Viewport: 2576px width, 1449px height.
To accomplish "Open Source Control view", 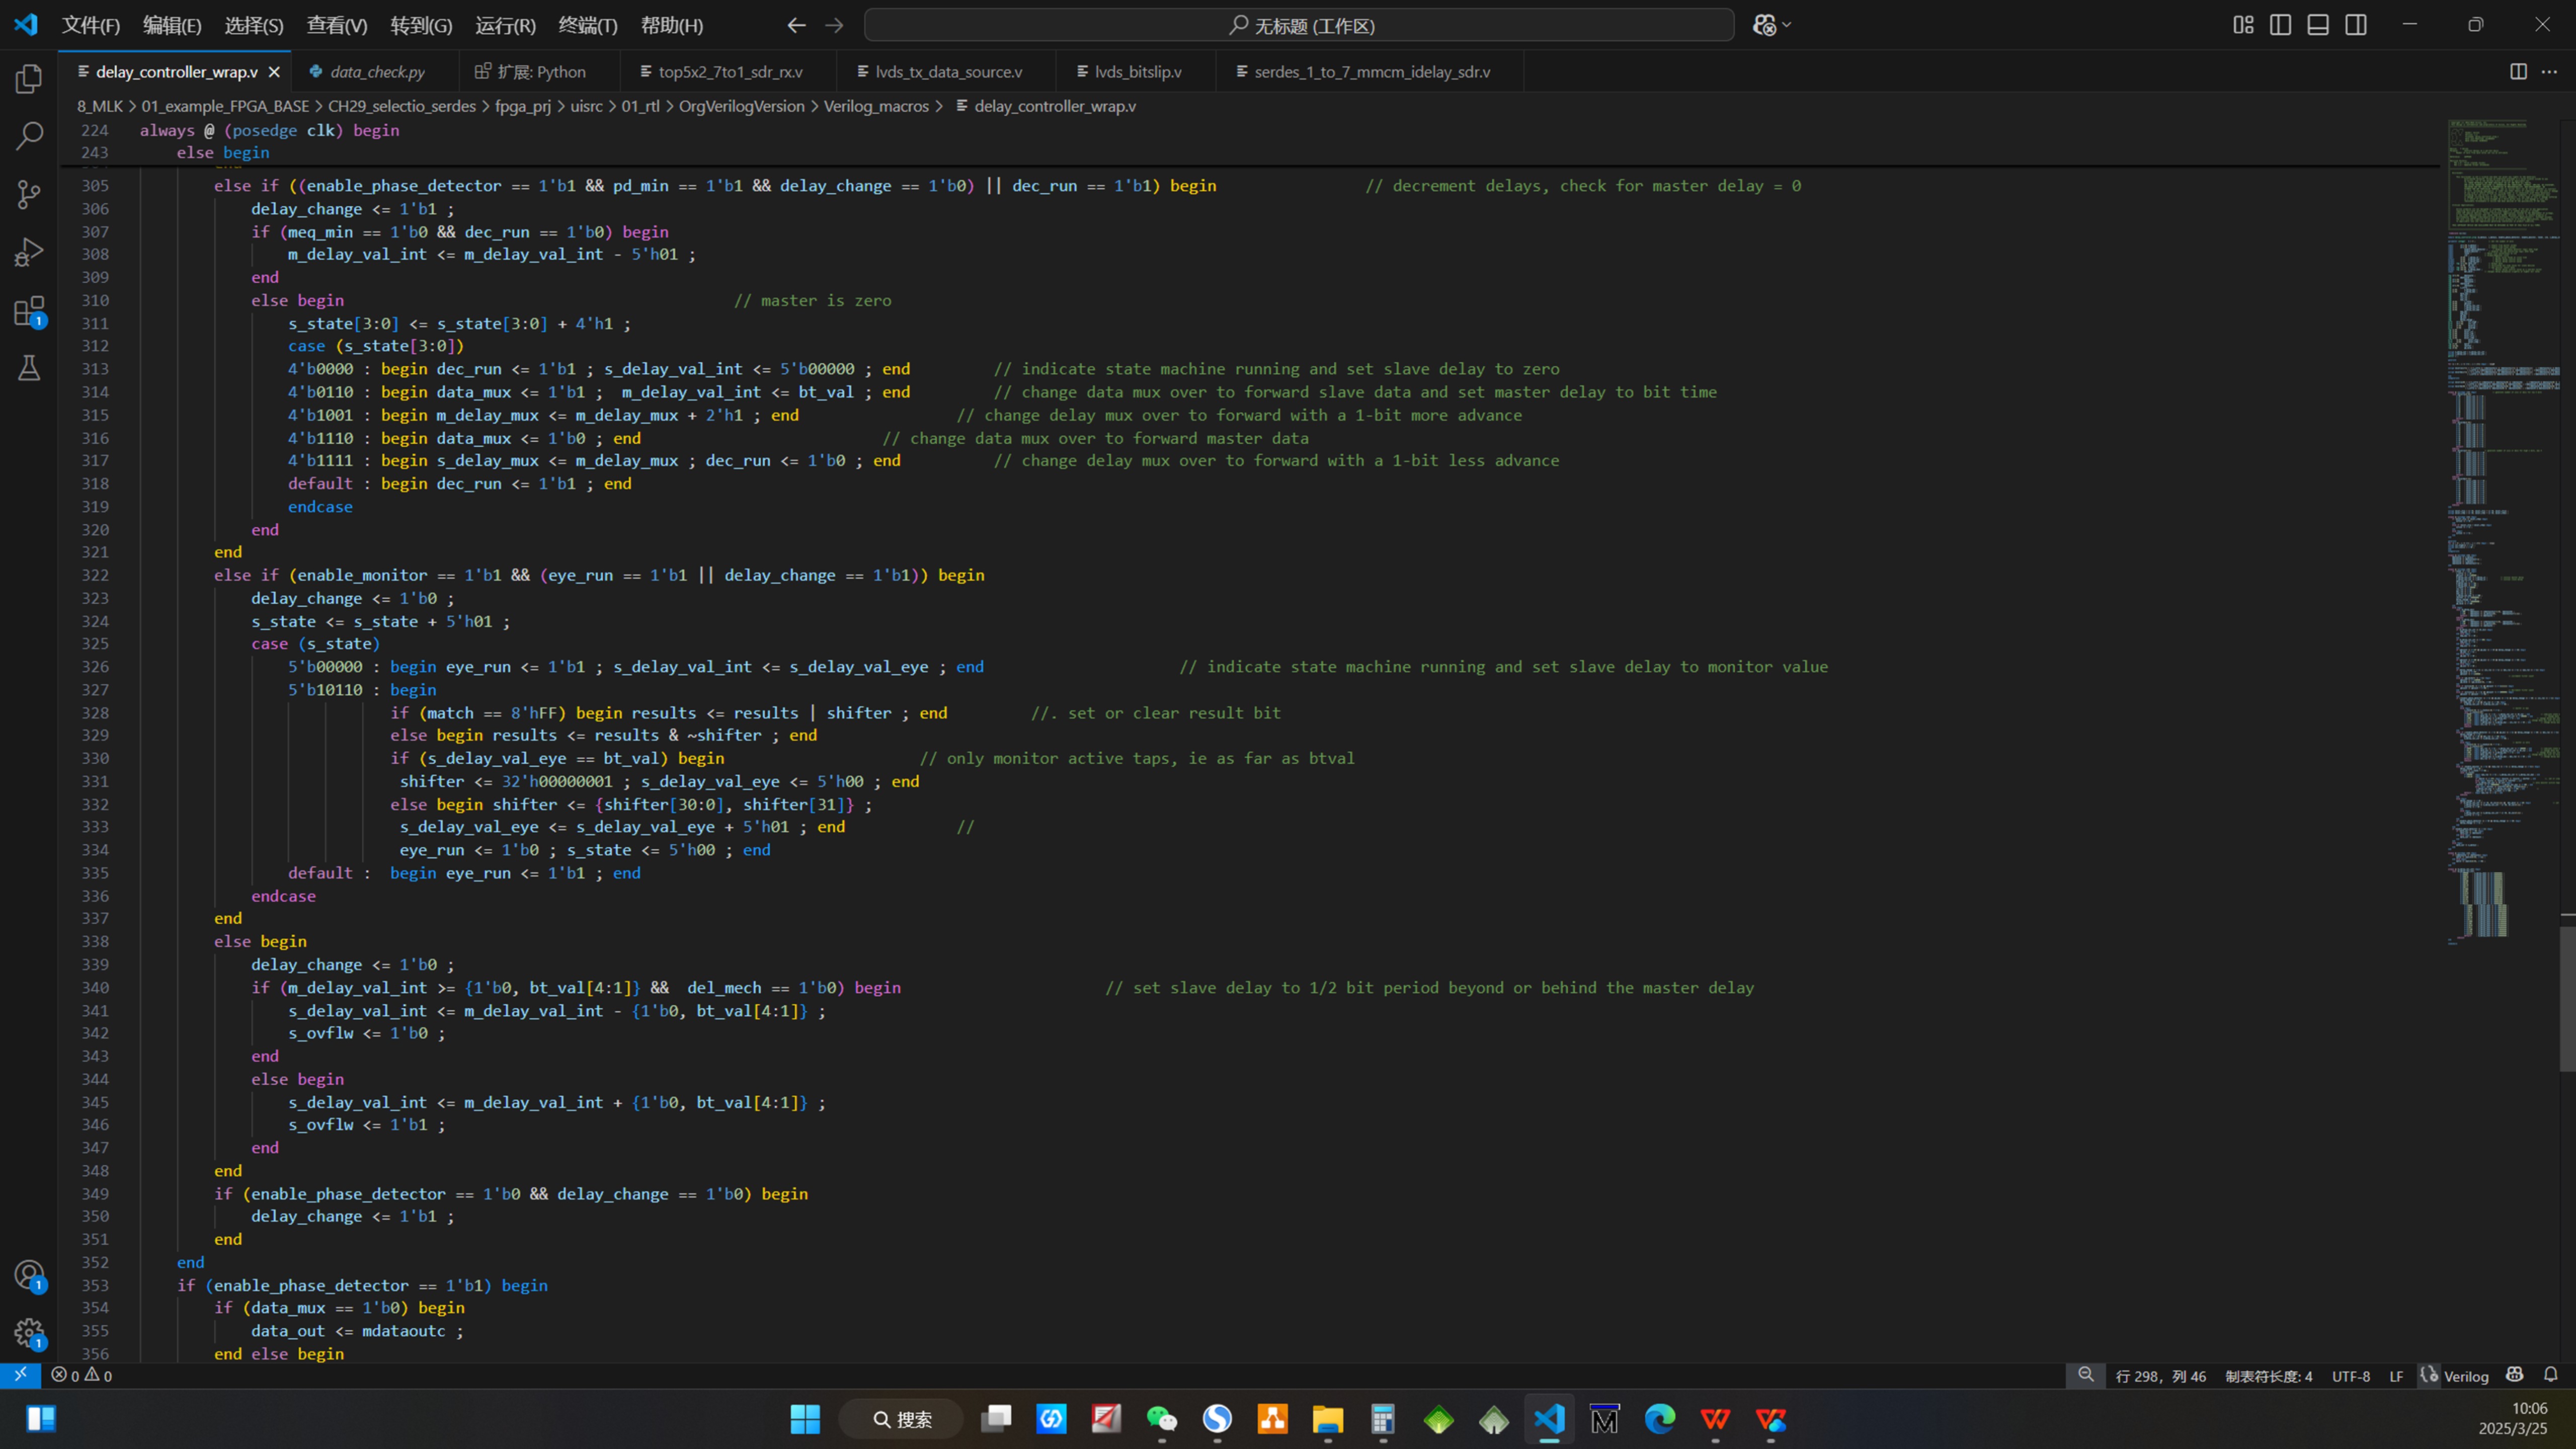I will click(29, 194).
